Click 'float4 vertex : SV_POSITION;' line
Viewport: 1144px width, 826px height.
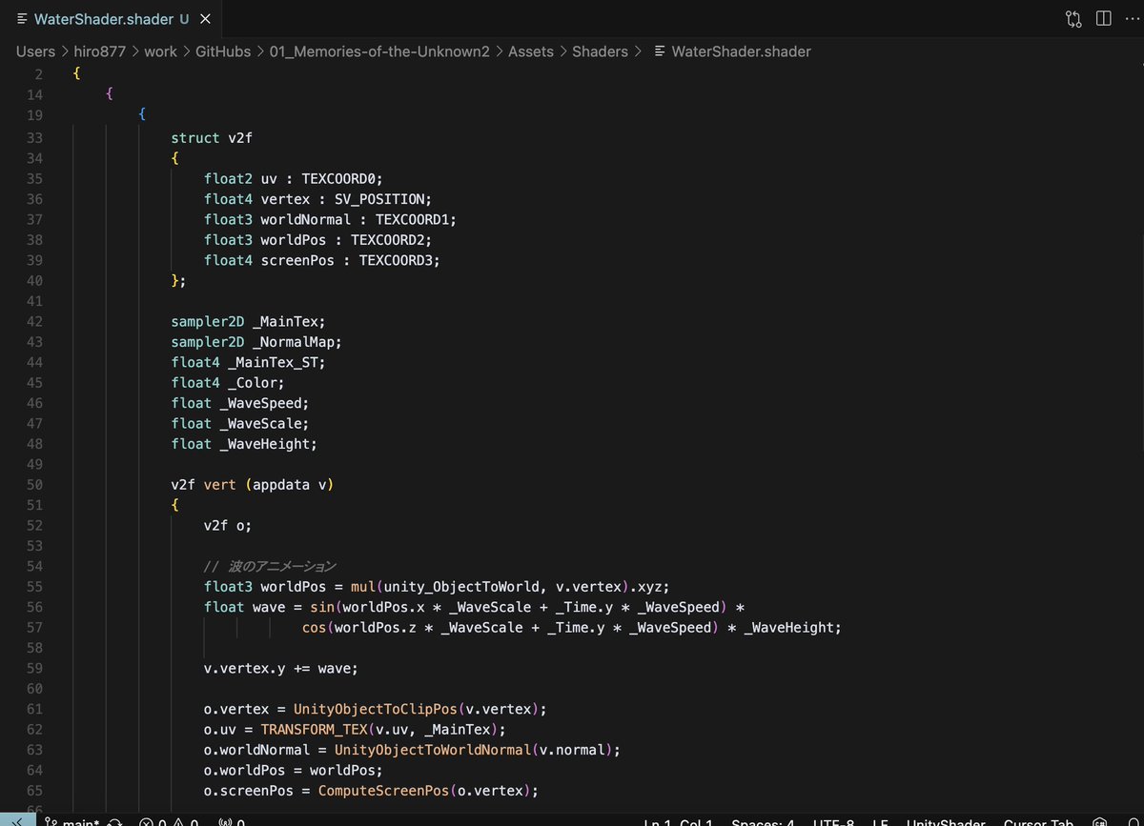pyautogui.click(x=317, y=198)
